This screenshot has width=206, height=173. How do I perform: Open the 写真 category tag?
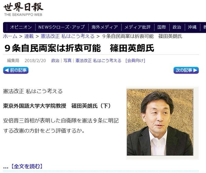[x=67, y=61]
